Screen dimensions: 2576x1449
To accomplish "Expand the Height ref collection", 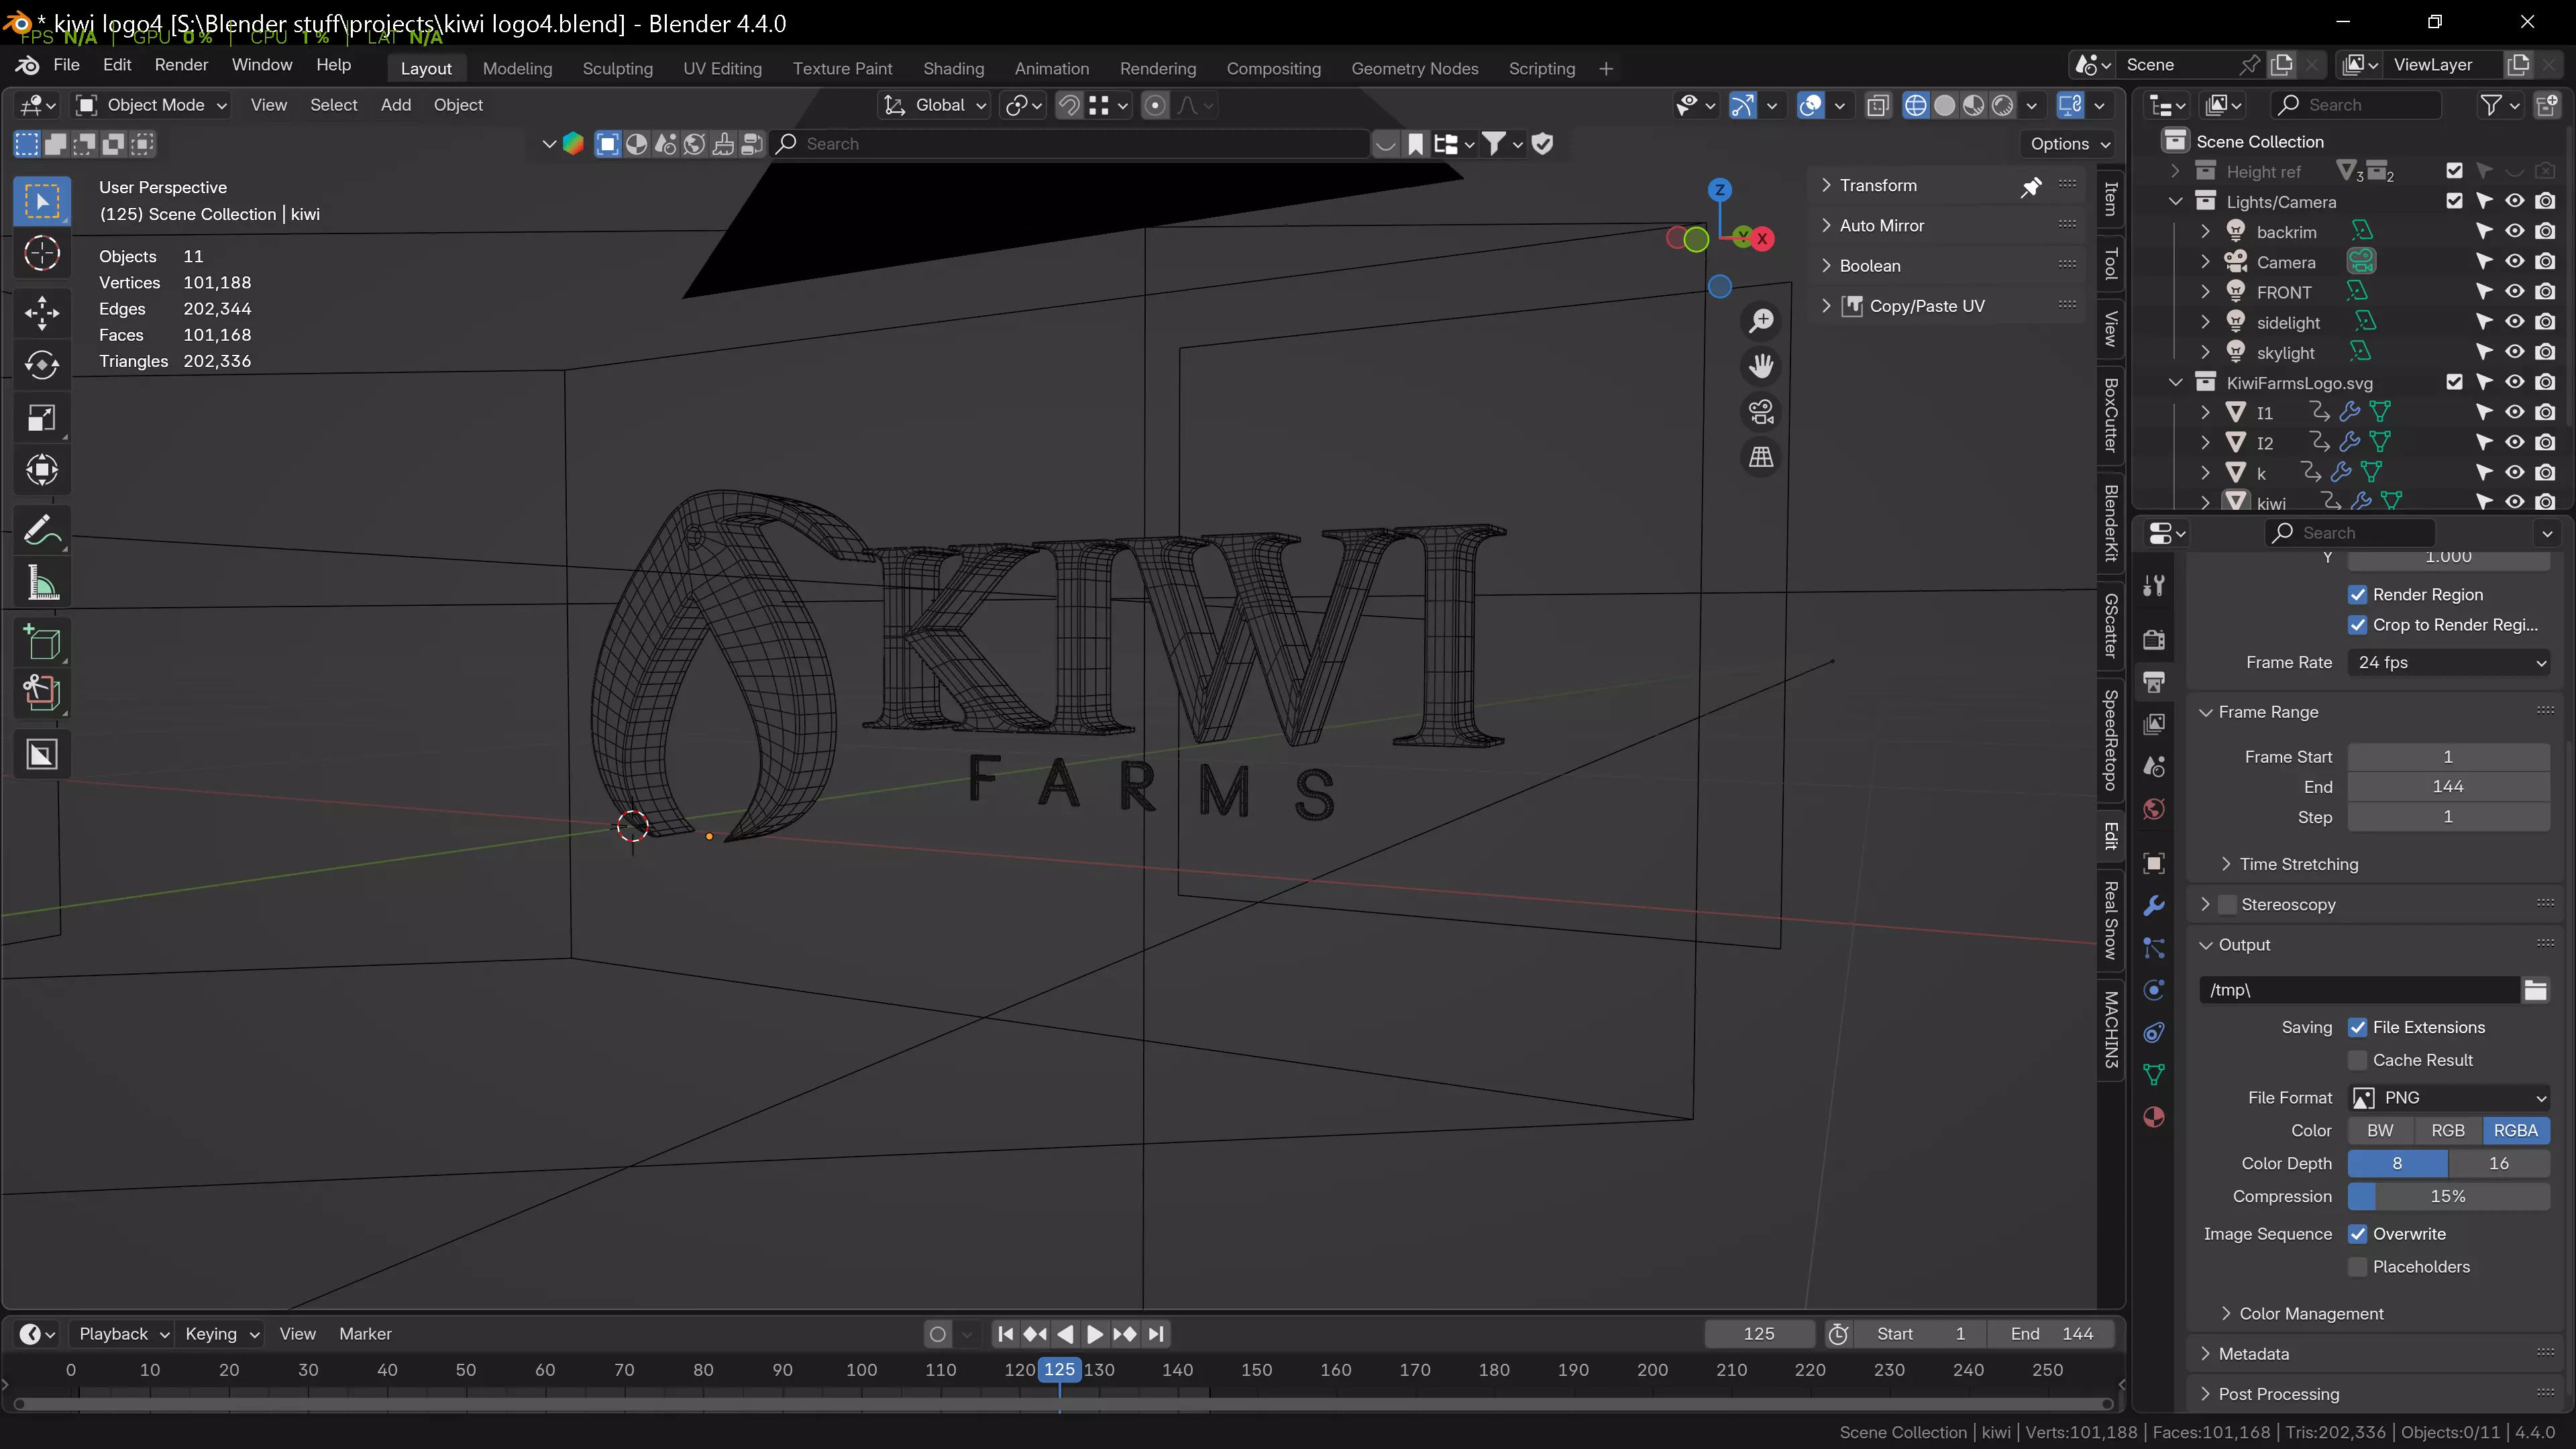I will (2175, 171).
